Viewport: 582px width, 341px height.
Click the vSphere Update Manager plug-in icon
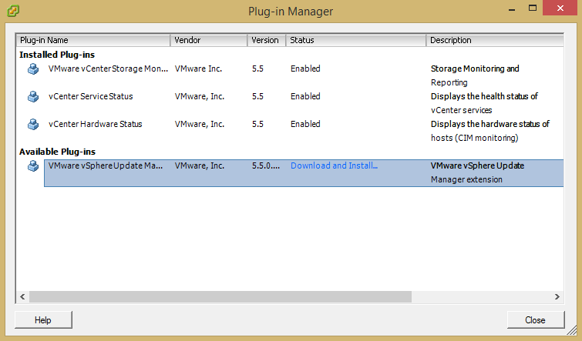tap(33, 166)
